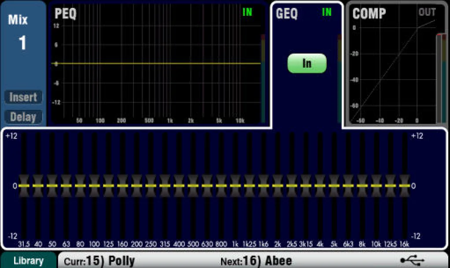Viewport: 450px width, 268px height.
Task: Select the 63 Hz GEQ fader
Action: pyautogui.click(x=66, y=186)
